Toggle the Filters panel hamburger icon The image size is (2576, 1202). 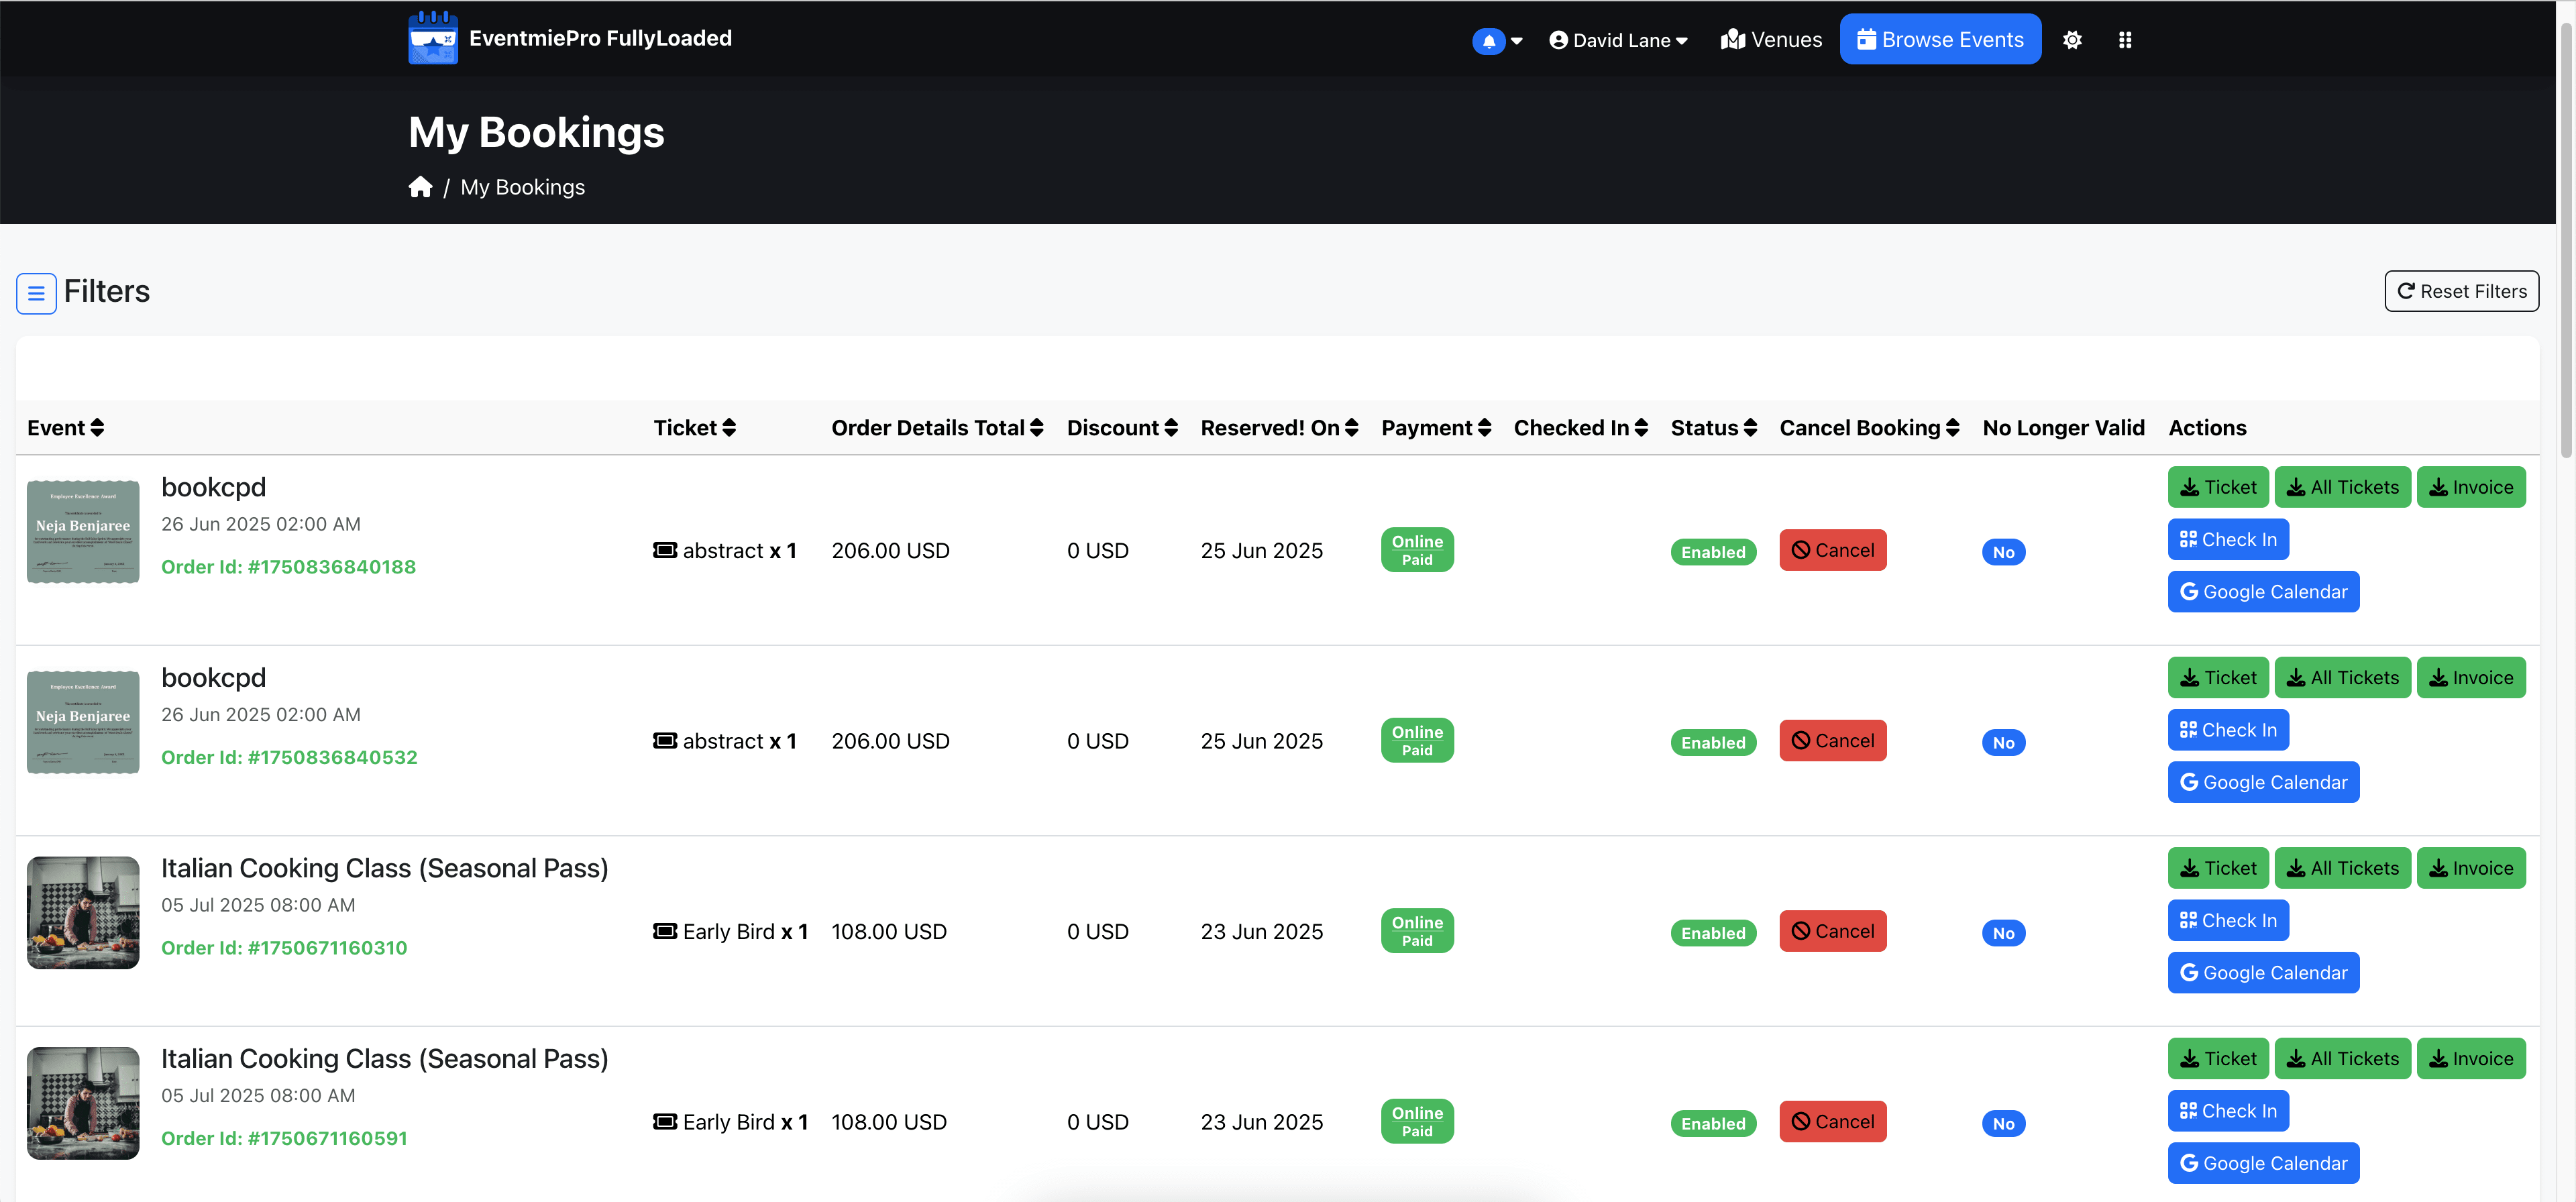[x=36, y=293]
